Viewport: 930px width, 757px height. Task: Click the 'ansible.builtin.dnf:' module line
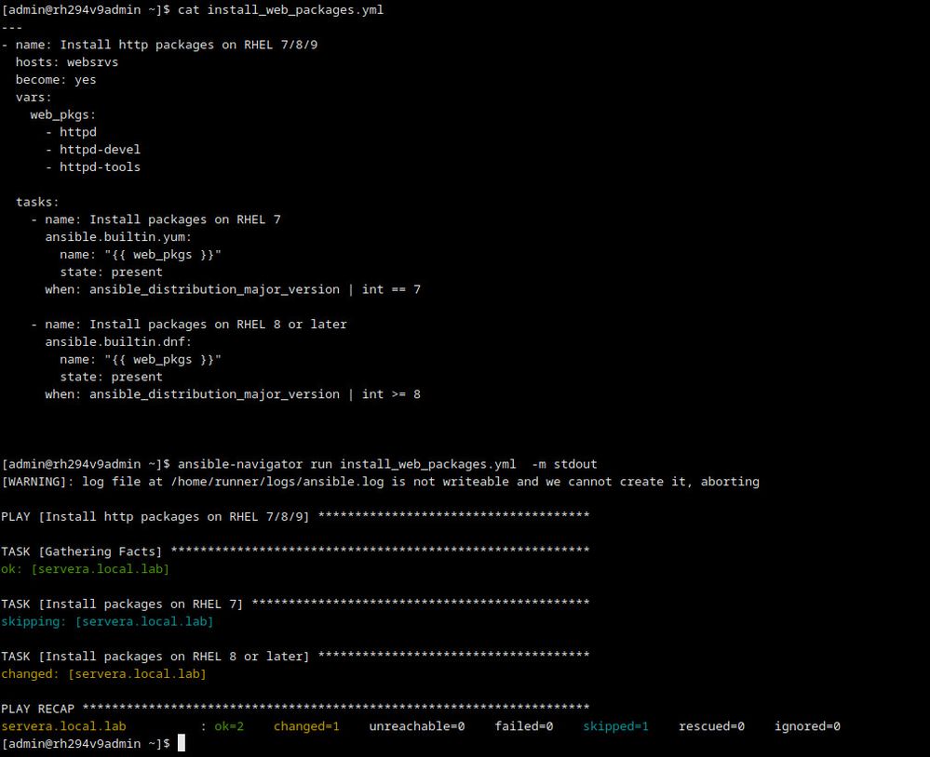(118, 341)
